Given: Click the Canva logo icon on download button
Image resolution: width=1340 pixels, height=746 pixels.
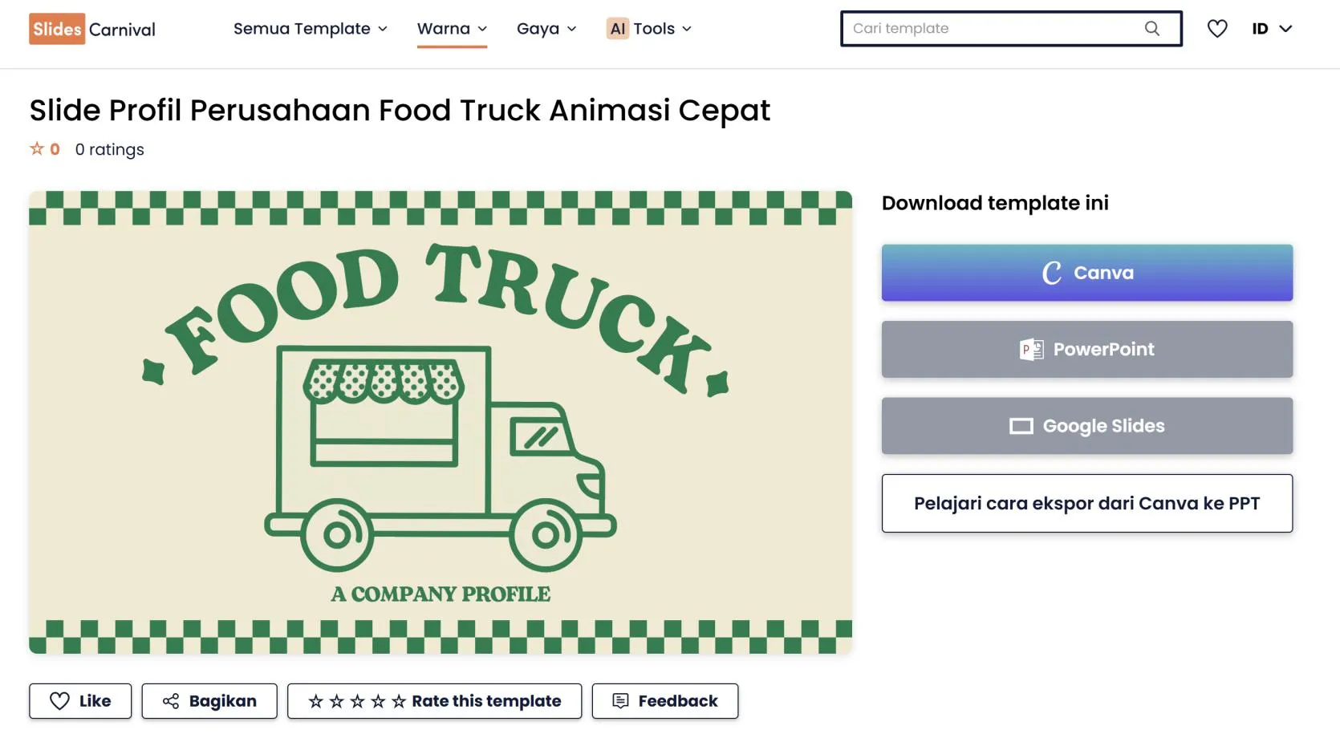Looking at the screenshot, I should point(1052,273).
